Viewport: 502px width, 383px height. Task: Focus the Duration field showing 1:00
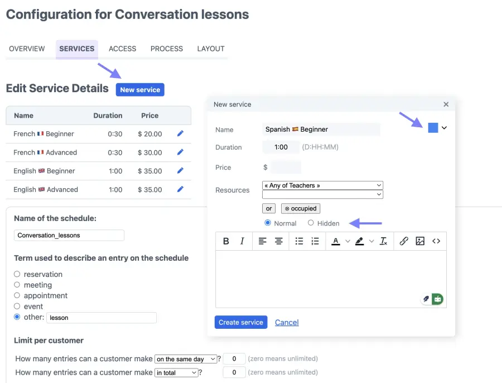[281, 147]
